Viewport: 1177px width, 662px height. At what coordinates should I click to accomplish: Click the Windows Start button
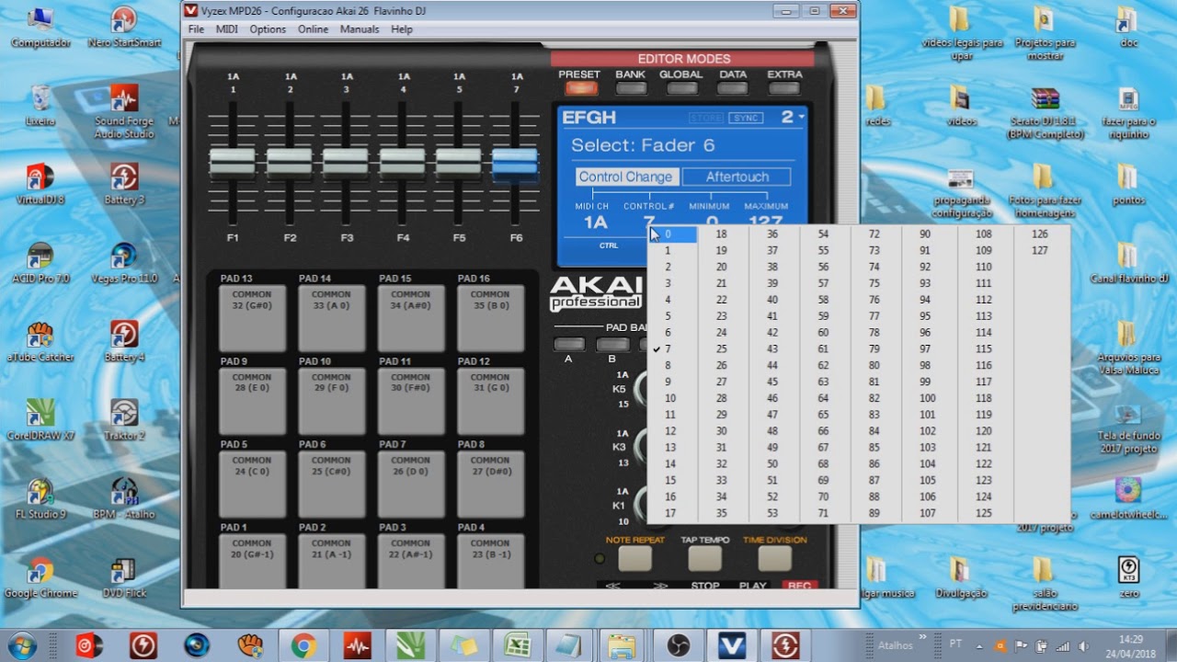click(x=20, y=645)
